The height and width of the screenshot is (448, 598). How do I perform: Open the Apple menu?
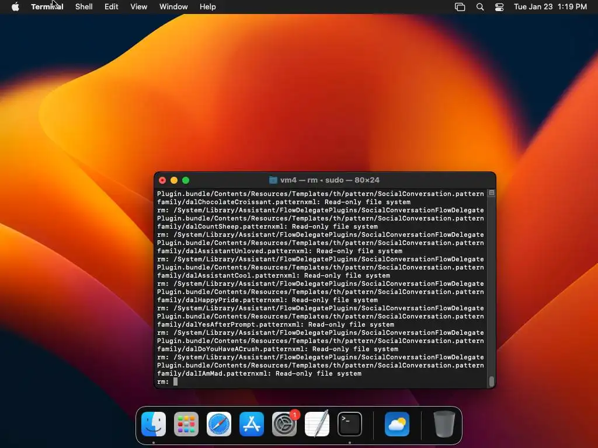coord(15,7)
